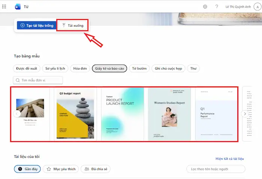Open the app launcher grid icon

pyautogui.click(x=4, y=6)
